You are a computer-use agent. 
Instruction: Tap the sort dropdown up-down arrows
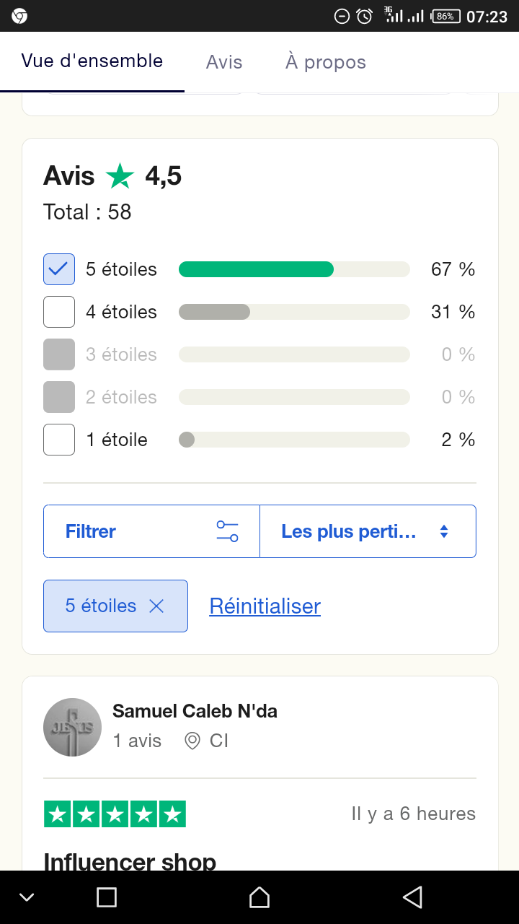pos(444,531)
